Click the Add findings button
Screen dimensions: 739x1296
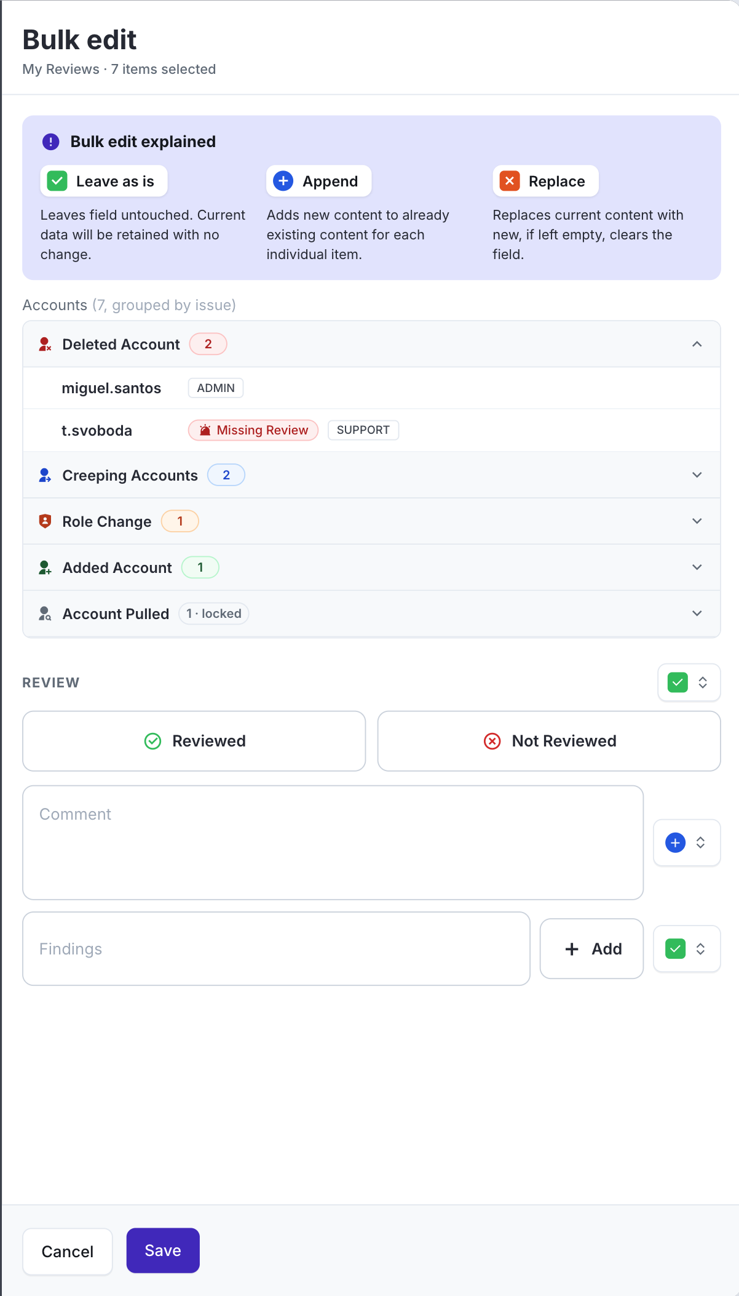pyautogui.click(x=592, y=950)
